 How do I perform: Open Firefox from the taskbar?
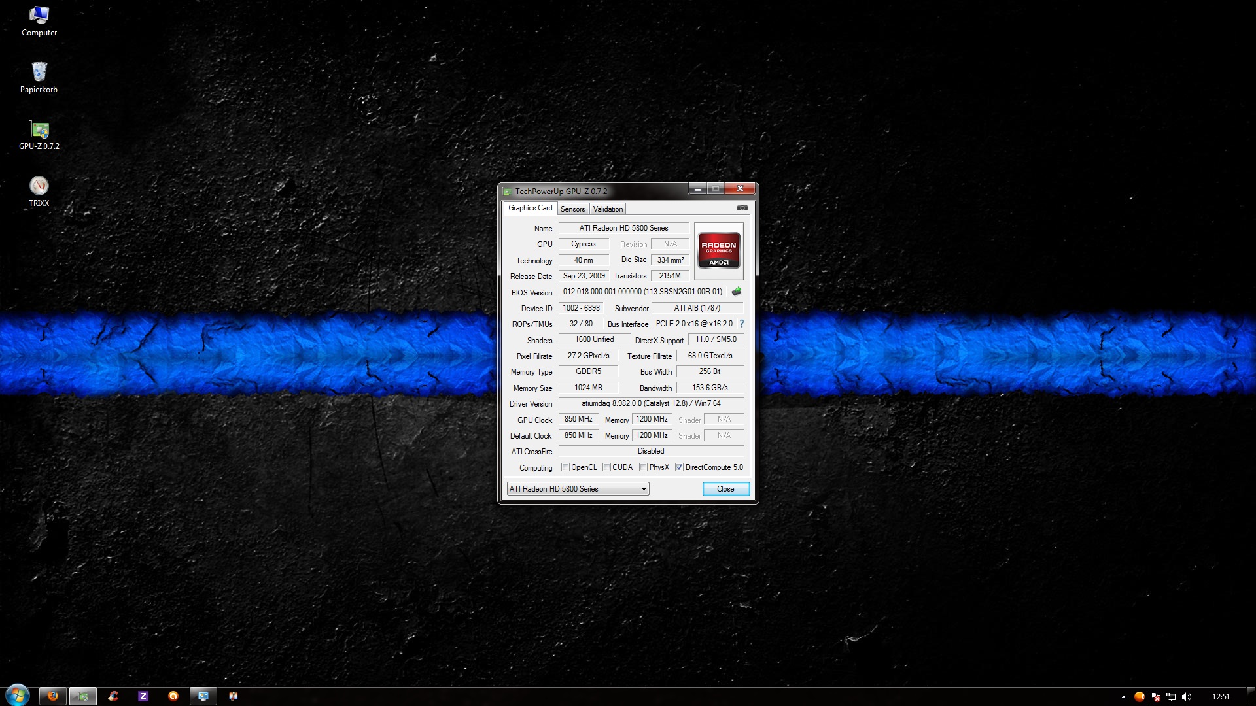(x=52, y=696)
